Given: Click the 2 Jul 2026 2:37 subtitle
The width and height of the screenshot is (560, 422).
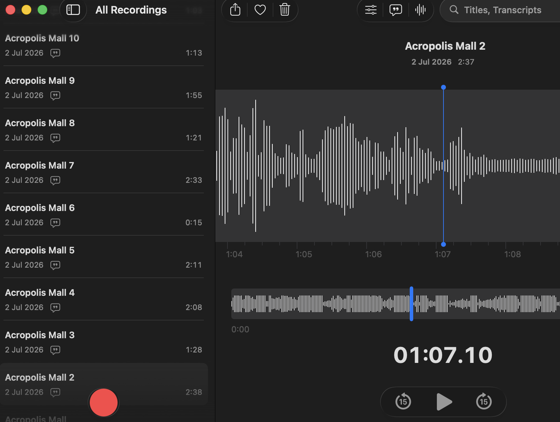Looking at the screenshot, I should 443,62.
